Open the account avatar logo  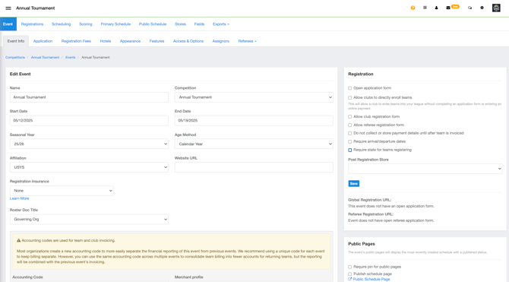(496, 8)
